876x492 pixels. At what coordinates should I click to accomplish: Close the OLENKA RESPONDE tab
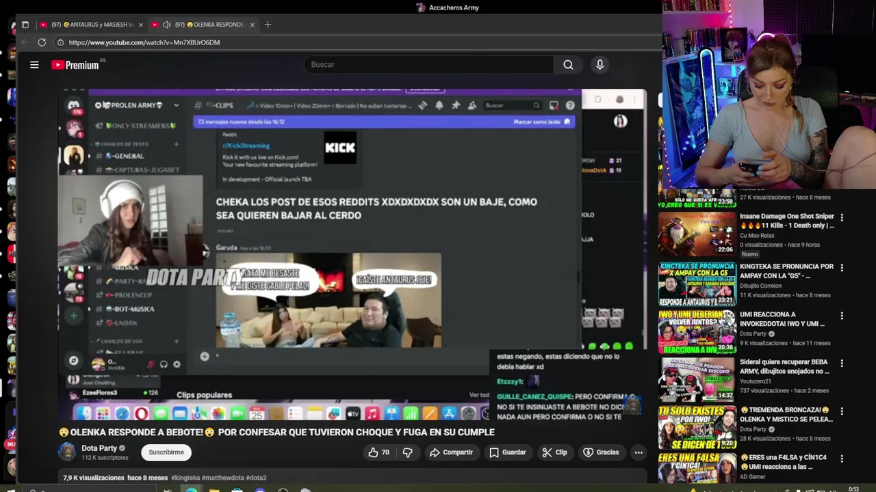tap(252, 25)
